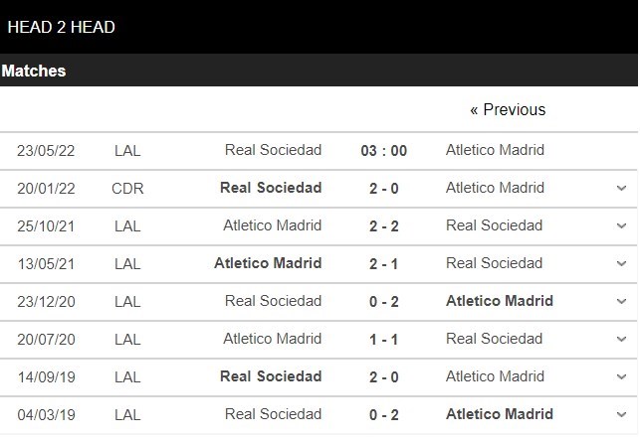Image resolution: width=640 pixels, height=442 pixels.
Task: Click bold Real Sociedad on 20/01/22 row
Action: [x=271, y=188]
